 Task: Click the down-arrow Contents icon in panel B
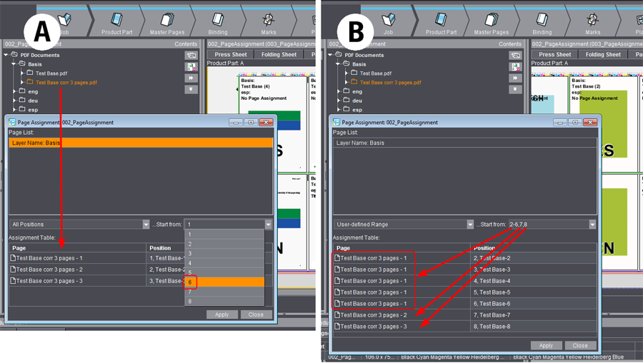[x=515, y=90]
